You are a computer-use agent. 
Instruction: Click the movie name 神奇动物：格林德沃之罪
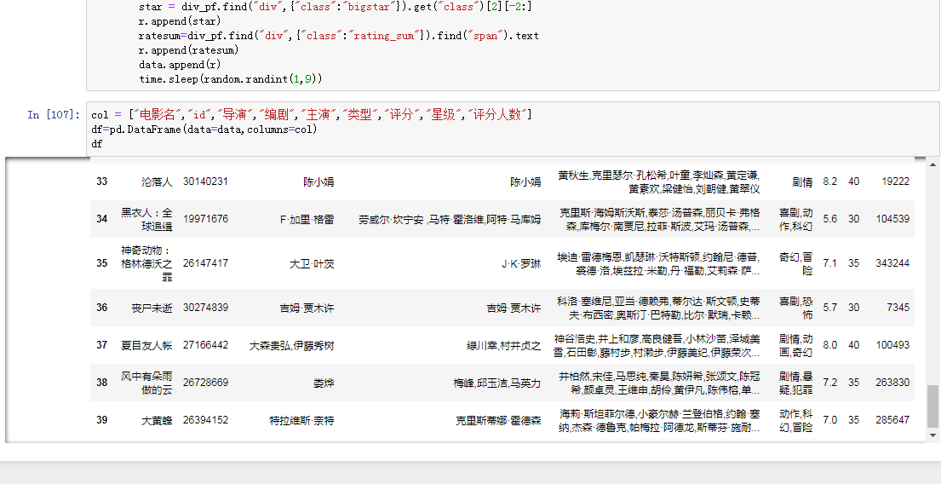click(146, 263)
